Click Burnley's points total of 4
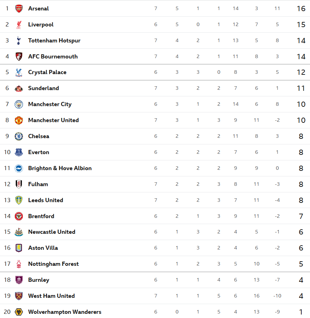Viewport: 310px width, 318px height. tap(301, 280)
